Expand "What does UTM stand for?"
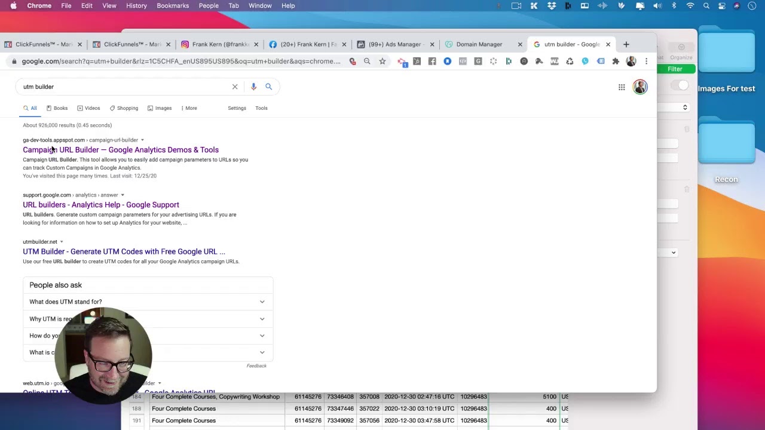765x430 pixels. coord(148,302)
